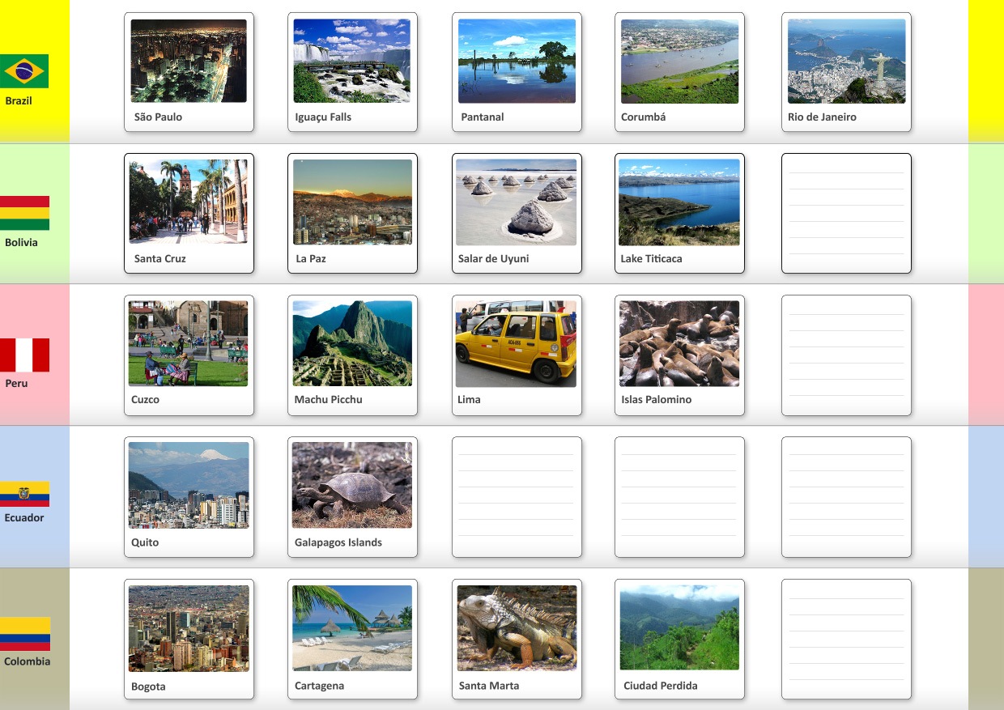Viewport: 1004px width, 710px height.
Task: Click the Peru flag icon
Action: click(24, 355)
